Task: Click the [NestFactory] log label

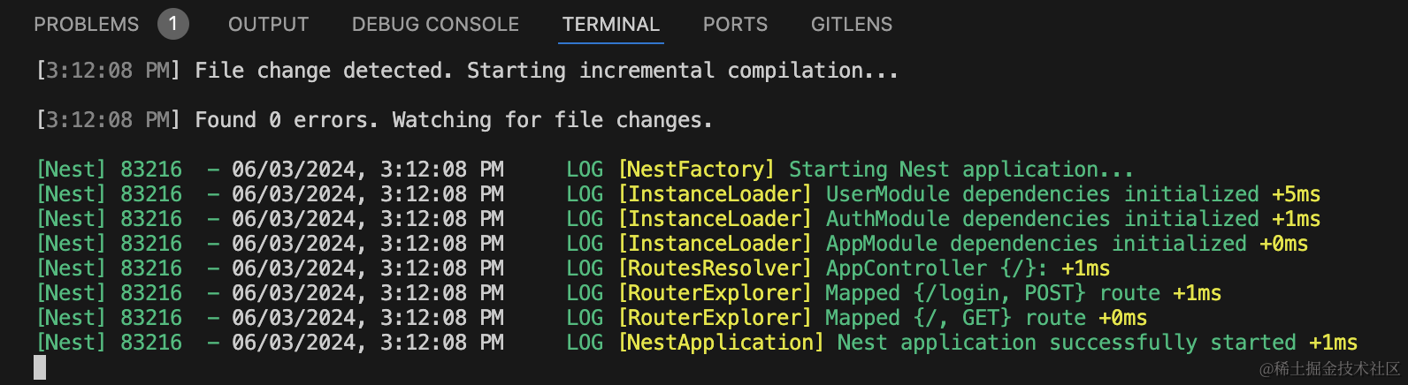Action: click(696, 170)
